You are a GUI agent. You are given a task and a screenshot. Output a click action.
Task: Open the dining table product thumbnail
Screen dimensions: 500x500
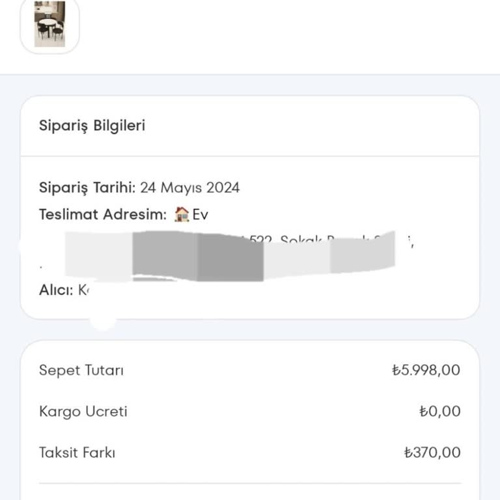(x=50, y=24)
